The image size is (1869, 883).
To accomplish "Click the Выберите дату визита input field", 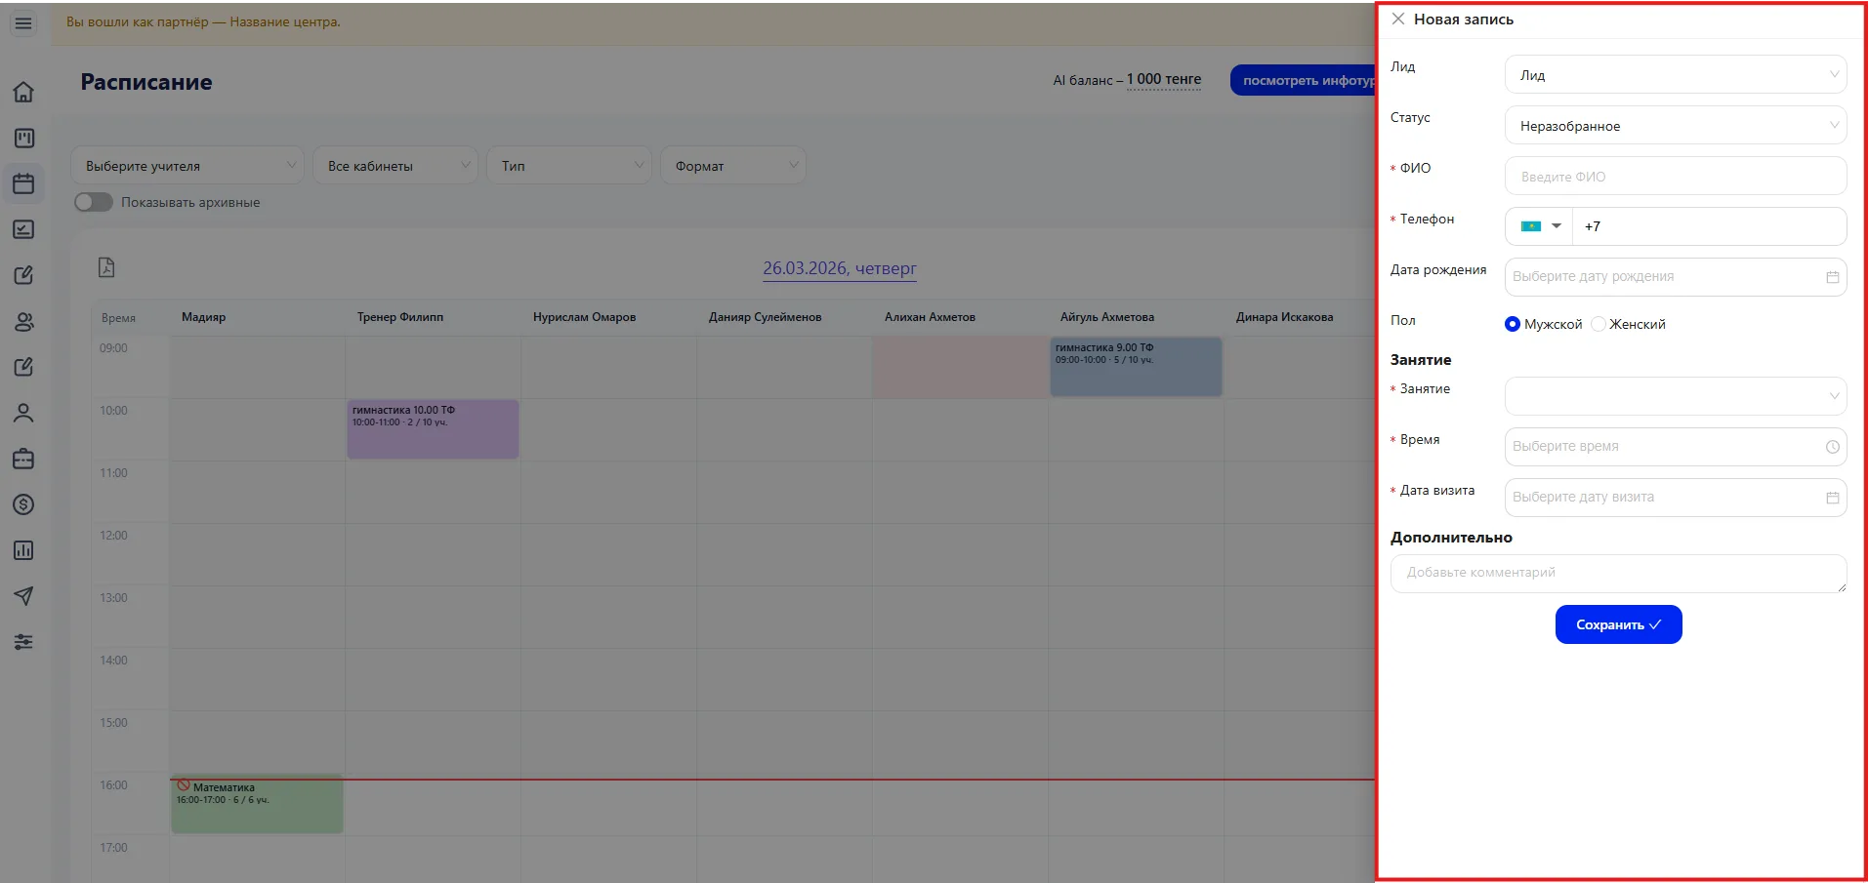I will (1676, 498).
